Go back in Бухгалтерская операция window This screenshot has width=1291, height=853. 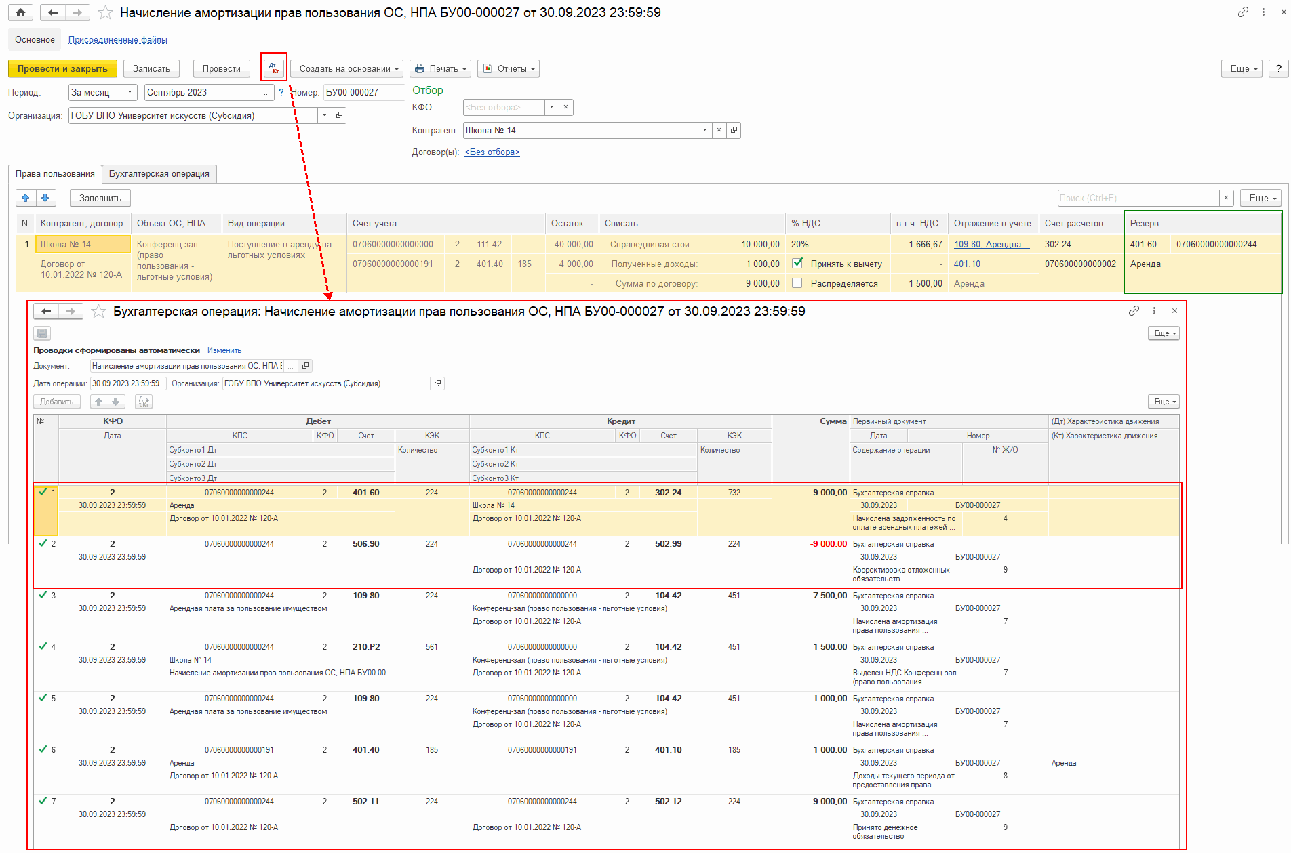(46, 311)
